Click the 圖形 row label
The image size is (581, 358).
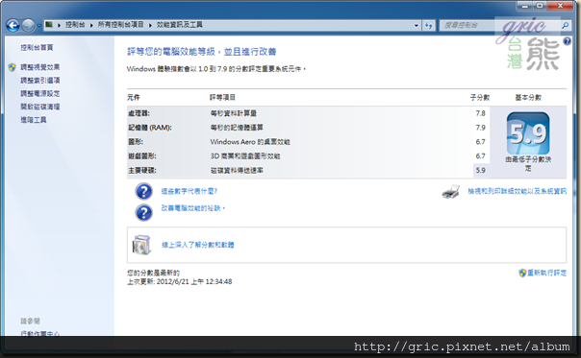(x=136, y=142)
